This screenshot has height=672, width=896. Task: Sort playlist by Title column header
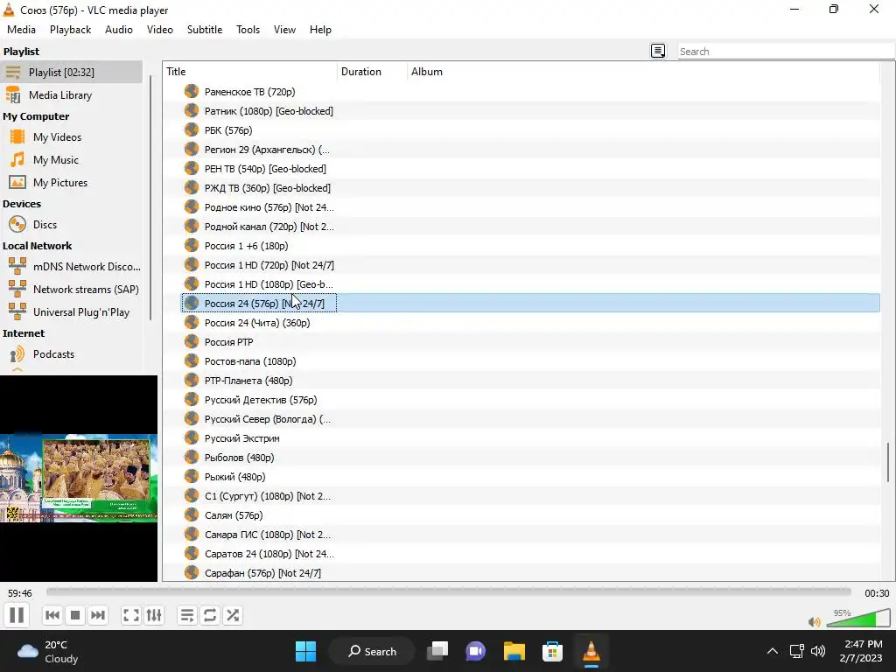(x=250, y=72)
